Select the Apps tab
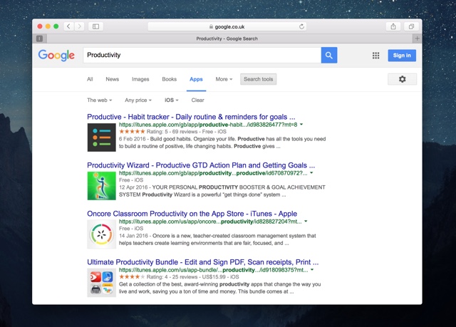 [x=196, y=79]
